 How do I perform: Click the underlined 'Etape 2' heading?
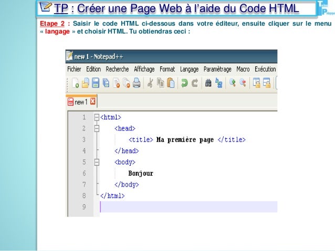(52, 24)
